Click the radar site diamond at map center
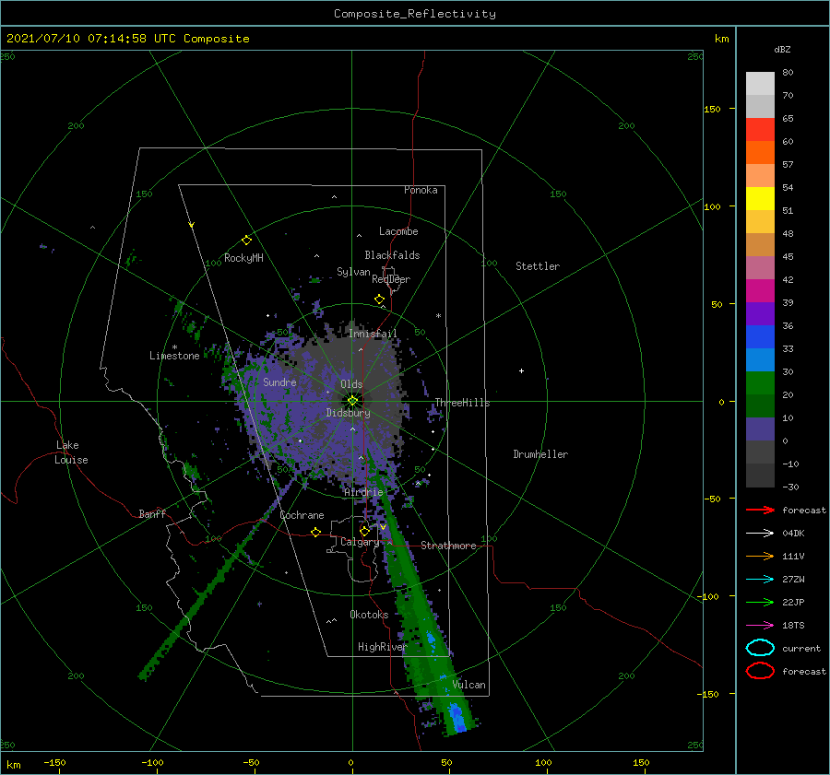 (x=352, y=401)
